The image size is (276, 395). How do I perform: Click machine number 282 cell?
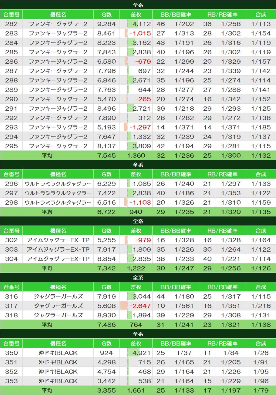pos(12,24)
